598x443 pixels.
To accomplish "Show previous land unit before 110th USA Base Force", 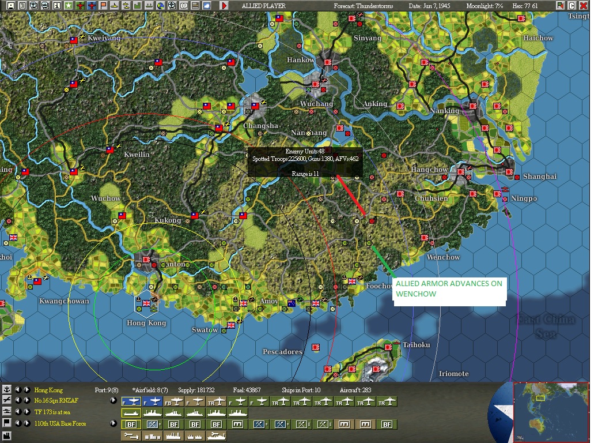I will click(x=18, y=423).
